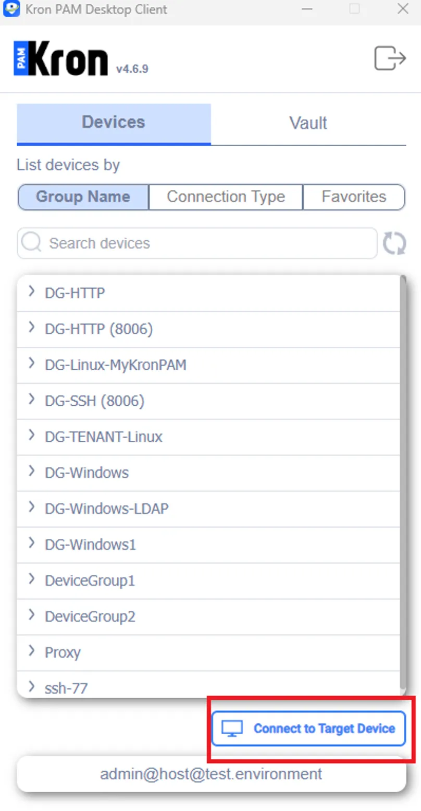Screen dimensions: 421x811
Task: Click the monitor icon on the Connect button
Action: 232,728
